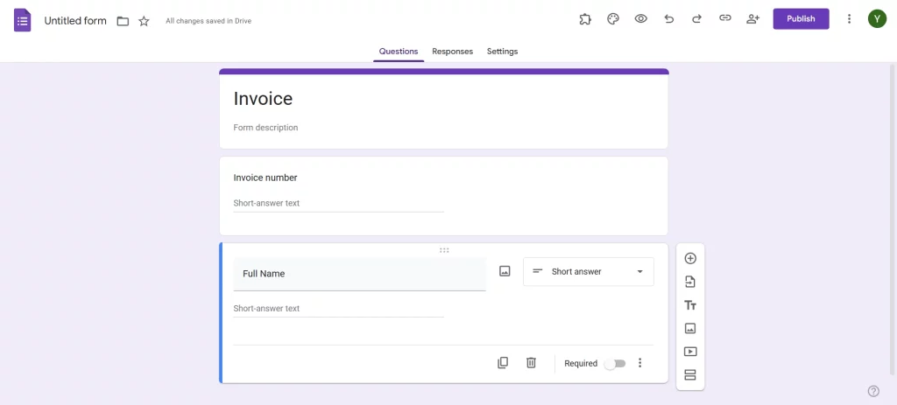Rename the Untitled form title
Screen dimensions: 897x405
pyautogui.click(x=75, y=21)
